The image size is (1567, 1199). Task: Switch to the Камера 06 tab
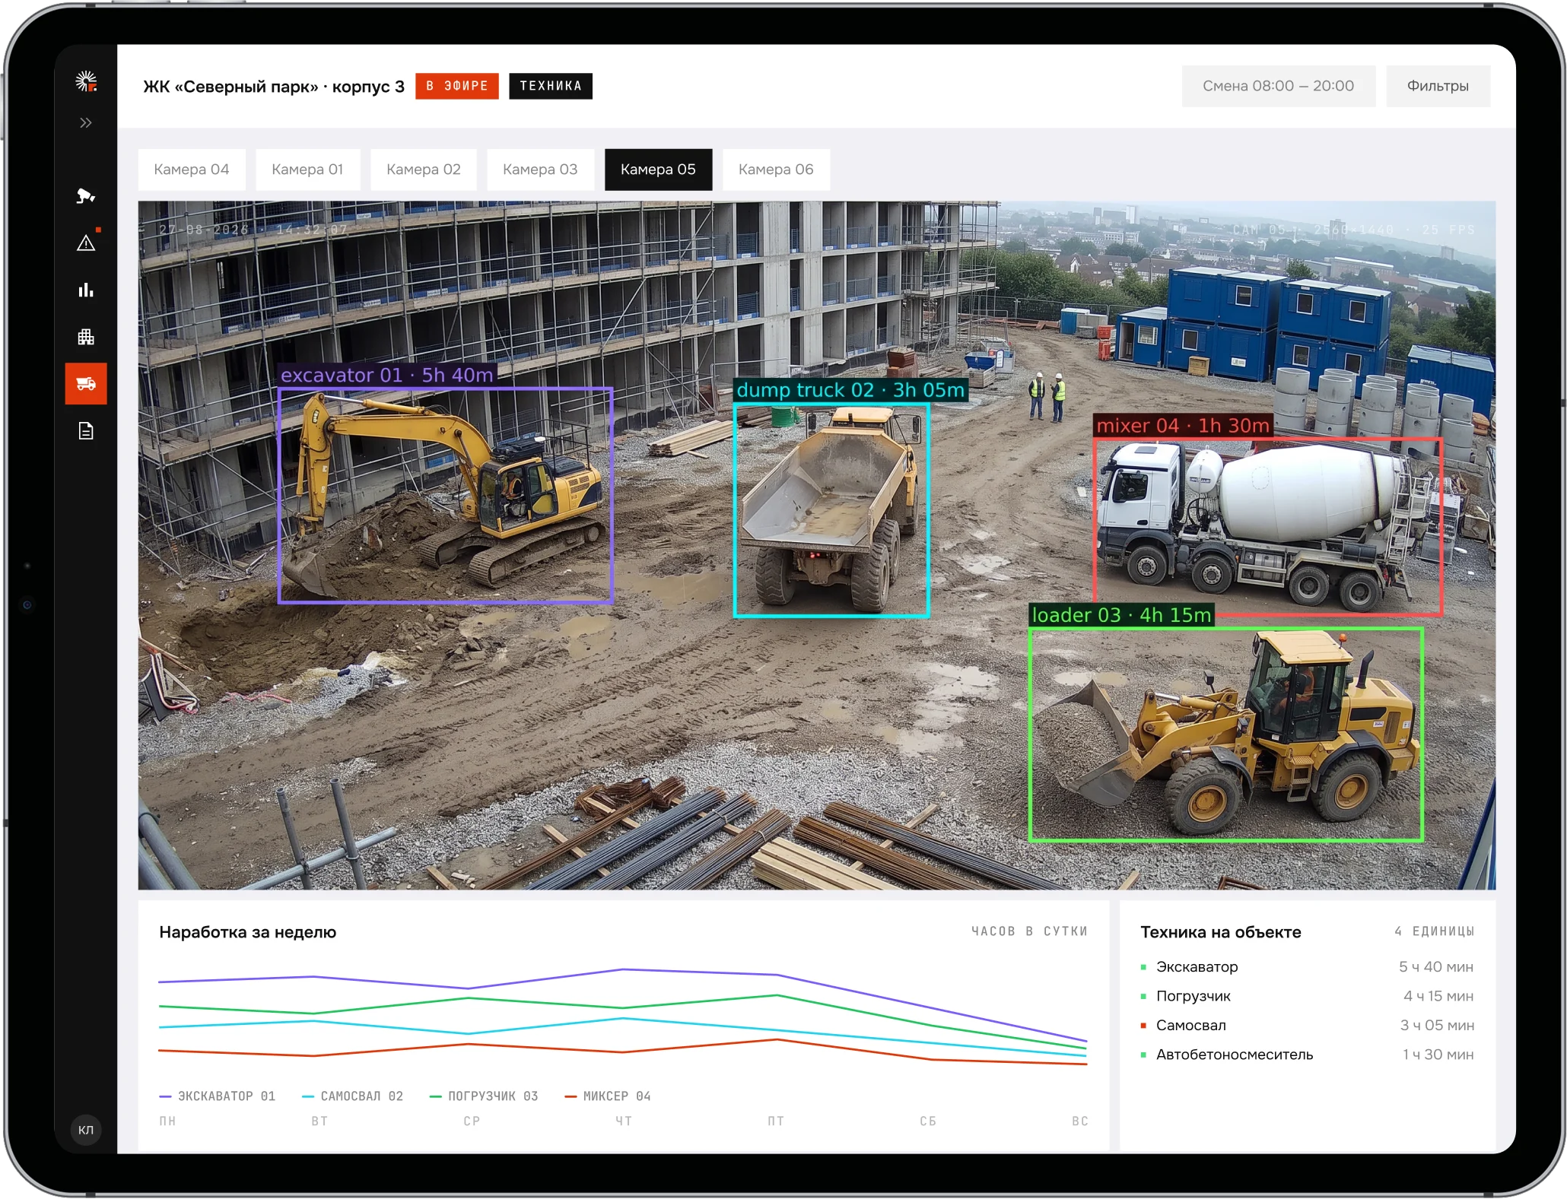click(x=776, y=170)
